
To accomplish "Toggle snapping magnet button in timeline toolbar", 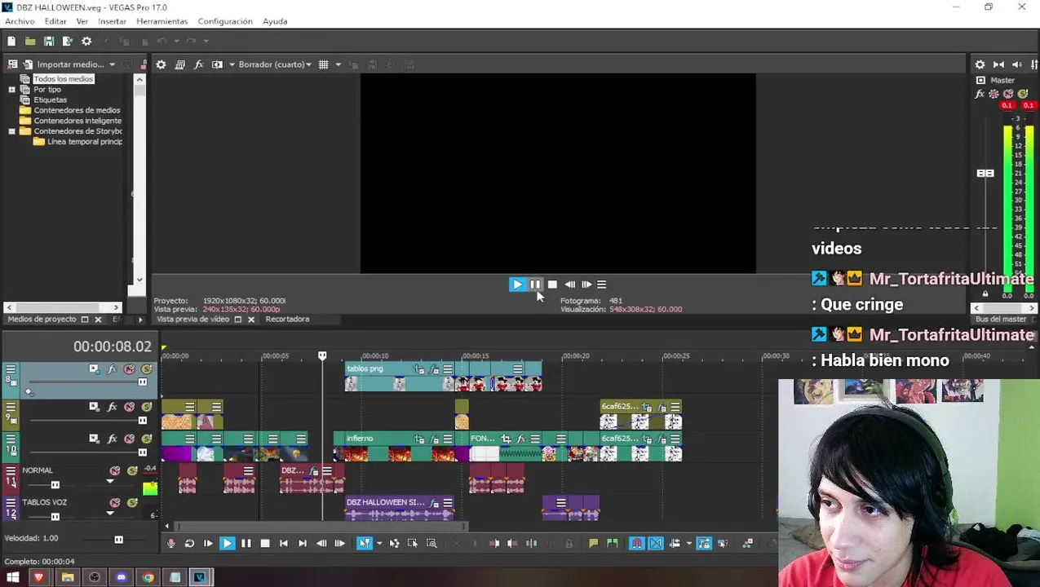I will click(636, 544).
